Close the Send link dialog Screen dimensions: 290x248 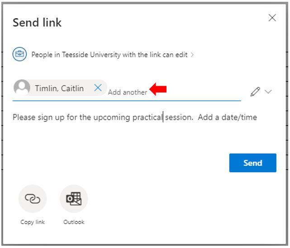[272, 18]
